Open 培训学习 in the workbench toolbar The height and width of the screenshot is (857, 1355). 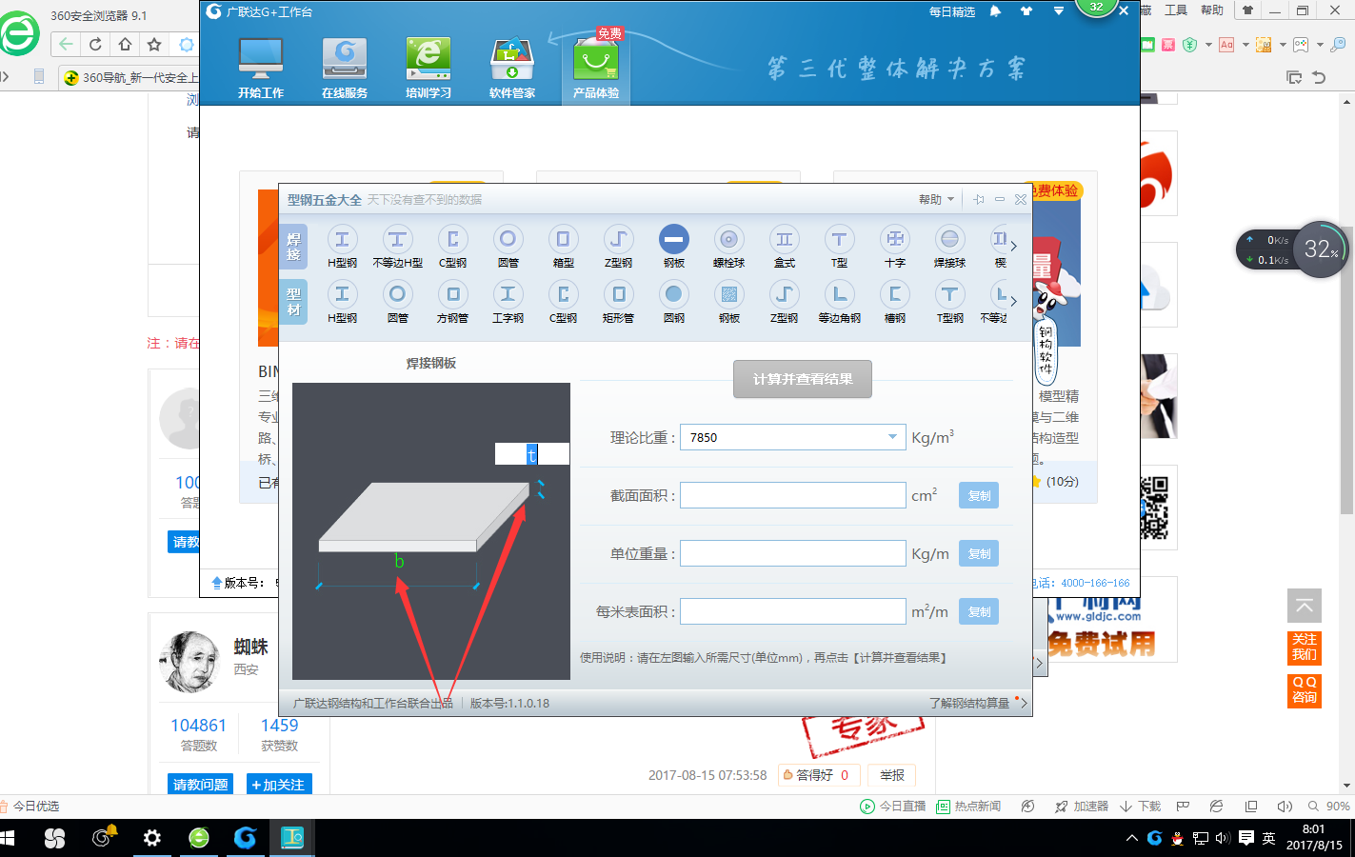click(x=428, y=69)
